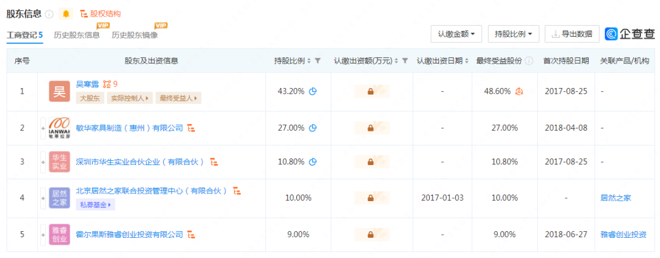Click the VIP lock icon in row 1
660x258 pixels.
pyautogui.click(x=371, y=92)
